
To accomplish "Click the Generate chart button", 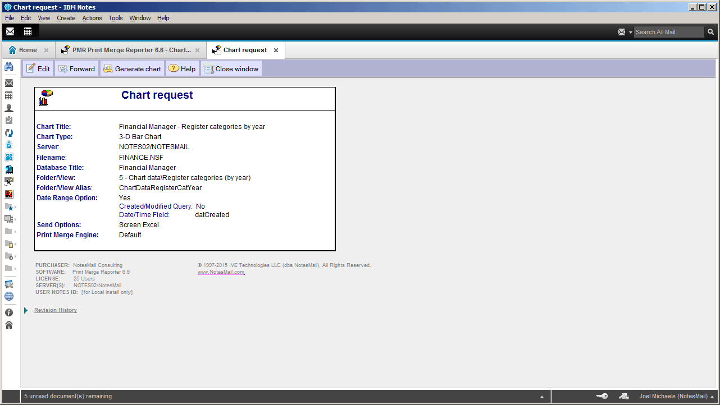I will click(133, 69).
